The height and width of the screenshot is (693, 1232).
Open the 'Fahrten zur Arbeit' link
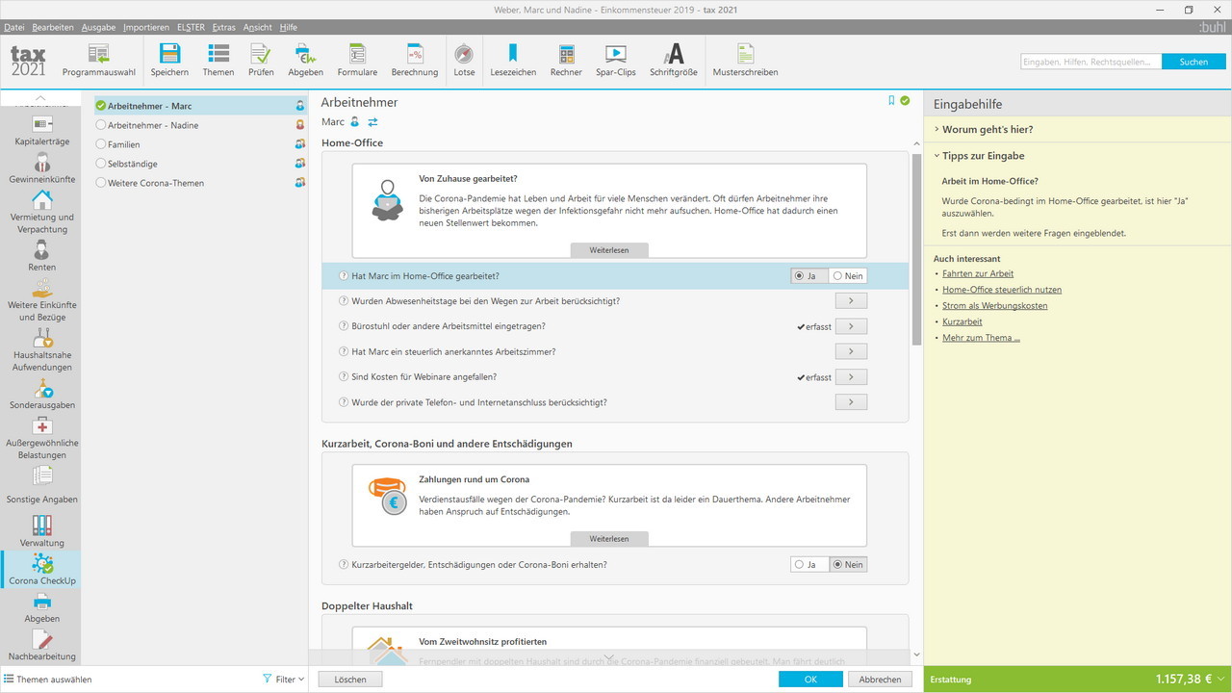click(978, 274)
